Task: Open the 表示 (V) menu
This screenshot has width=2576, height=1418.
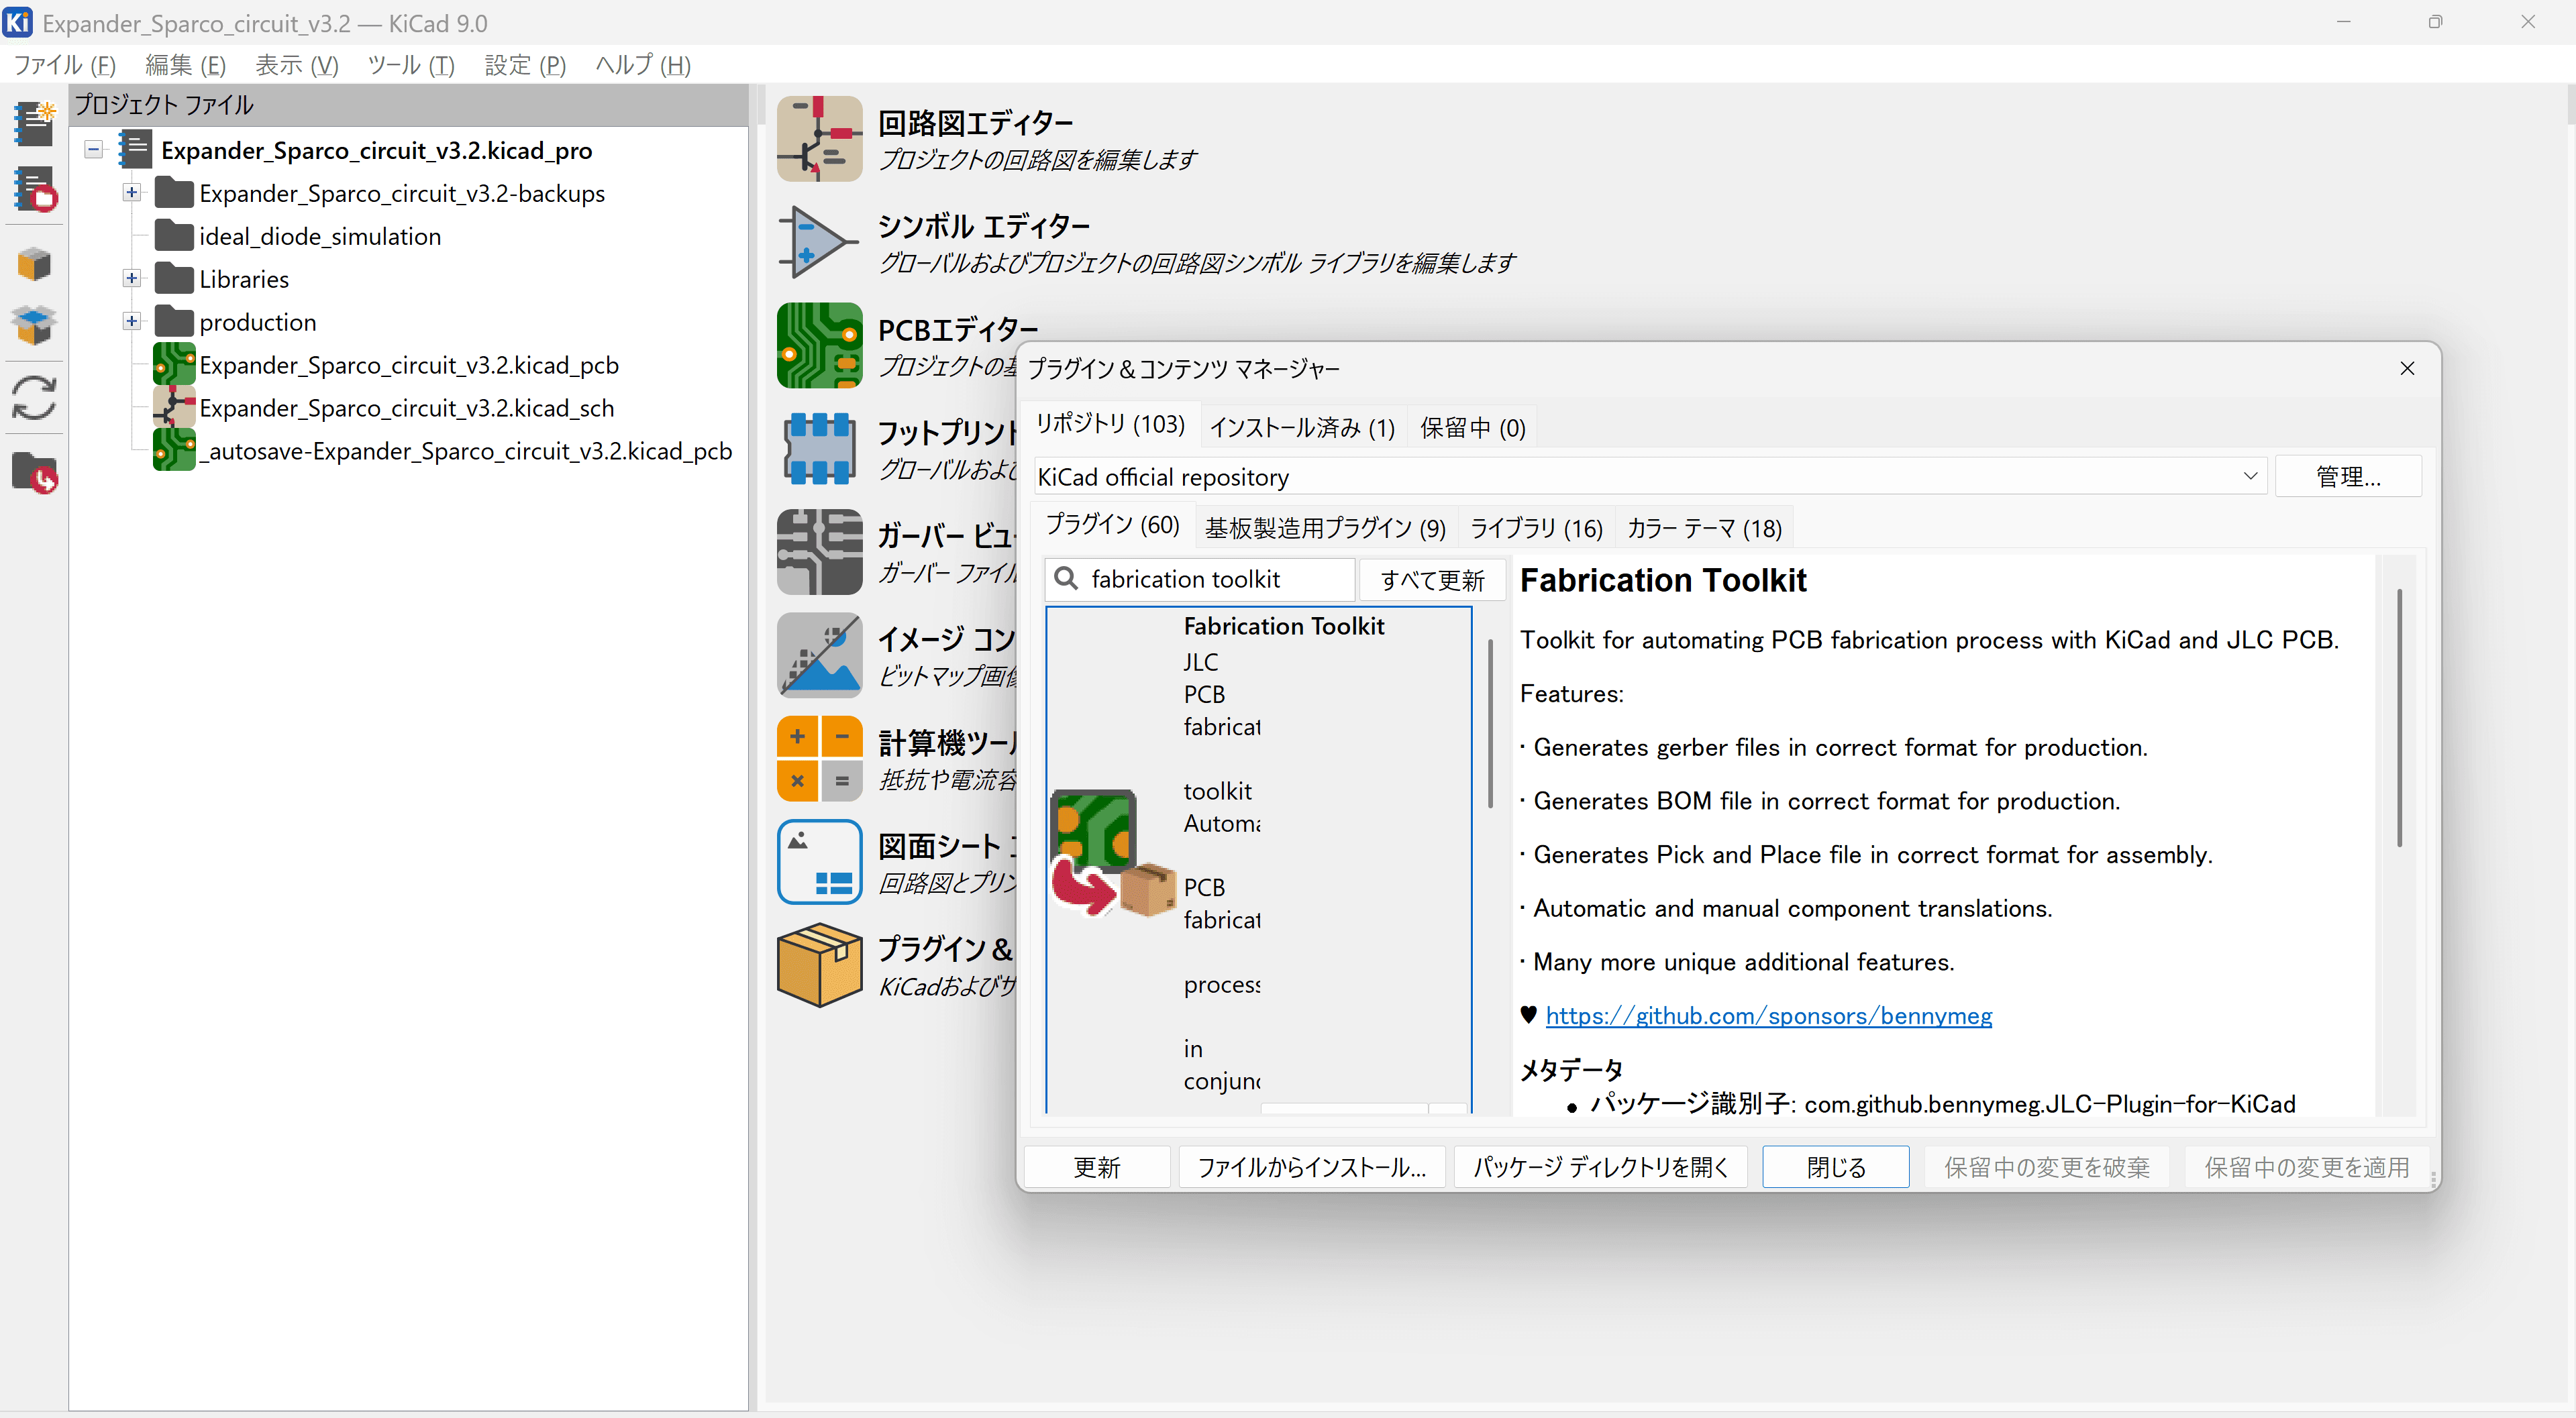Action: (297, 66)
